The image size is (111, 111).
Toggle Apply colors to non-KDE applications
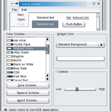[x=6, y=110]
